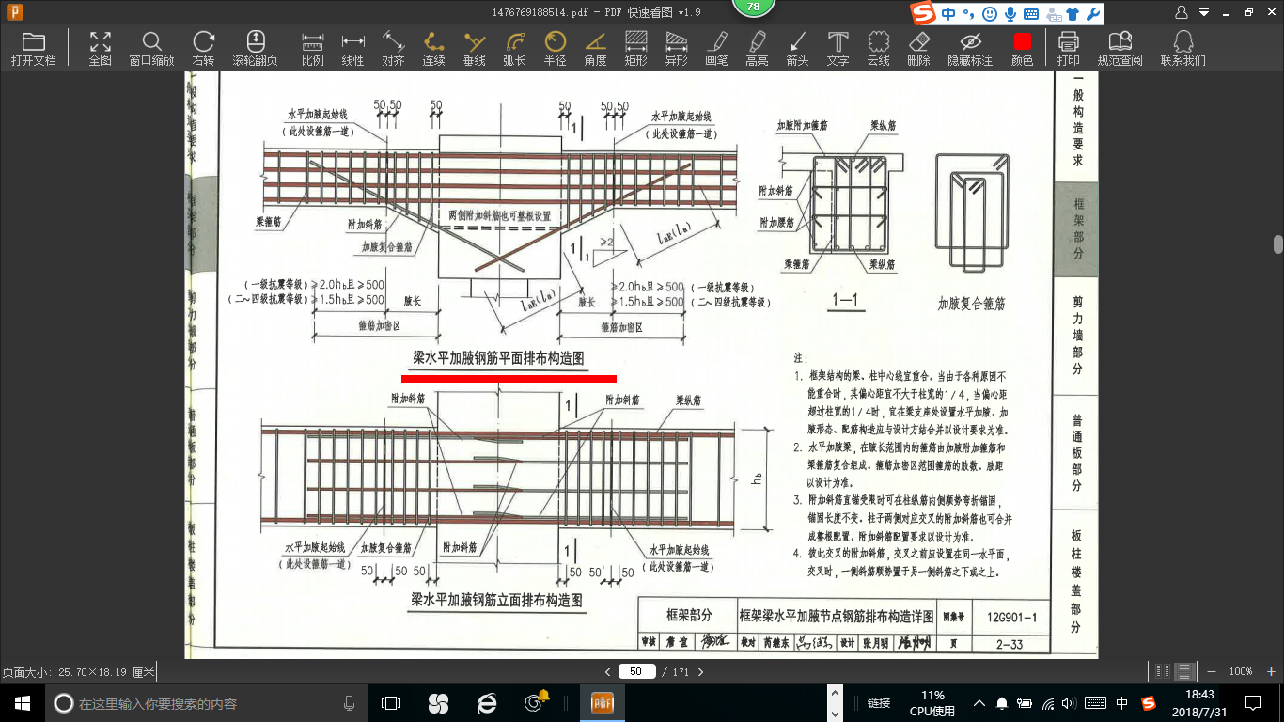Select the irregular shape 异形 tool
This screenshot has height=722, width=1284.
676,49
